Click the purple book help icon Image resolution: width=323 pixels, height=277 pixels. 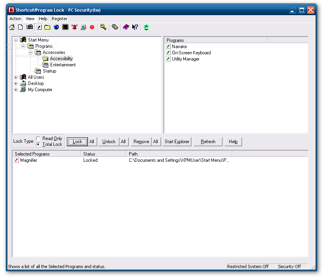126,27
